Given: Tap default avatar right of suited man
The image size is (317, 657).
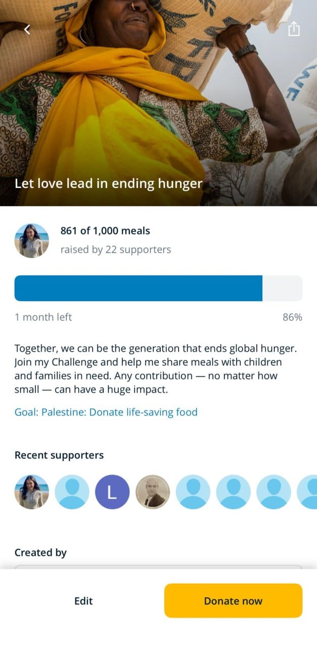Looking at the screenshot, I should coord(193,492).
